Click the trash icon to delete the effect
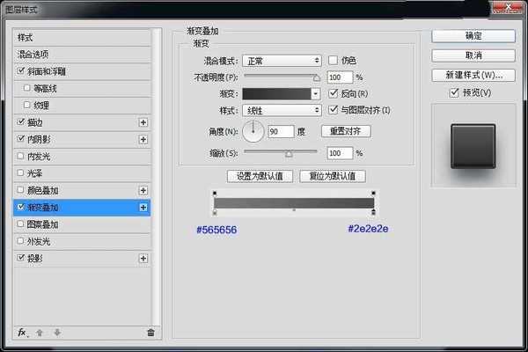528x352 pixels. coord(150,332)
